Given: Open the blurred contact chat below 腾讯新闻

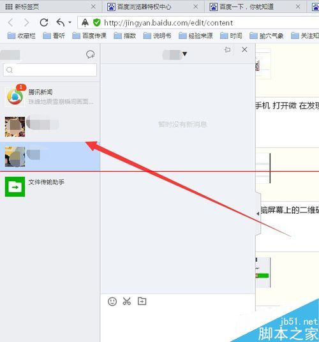Looking at the screenshot, I should pos(50,127).
